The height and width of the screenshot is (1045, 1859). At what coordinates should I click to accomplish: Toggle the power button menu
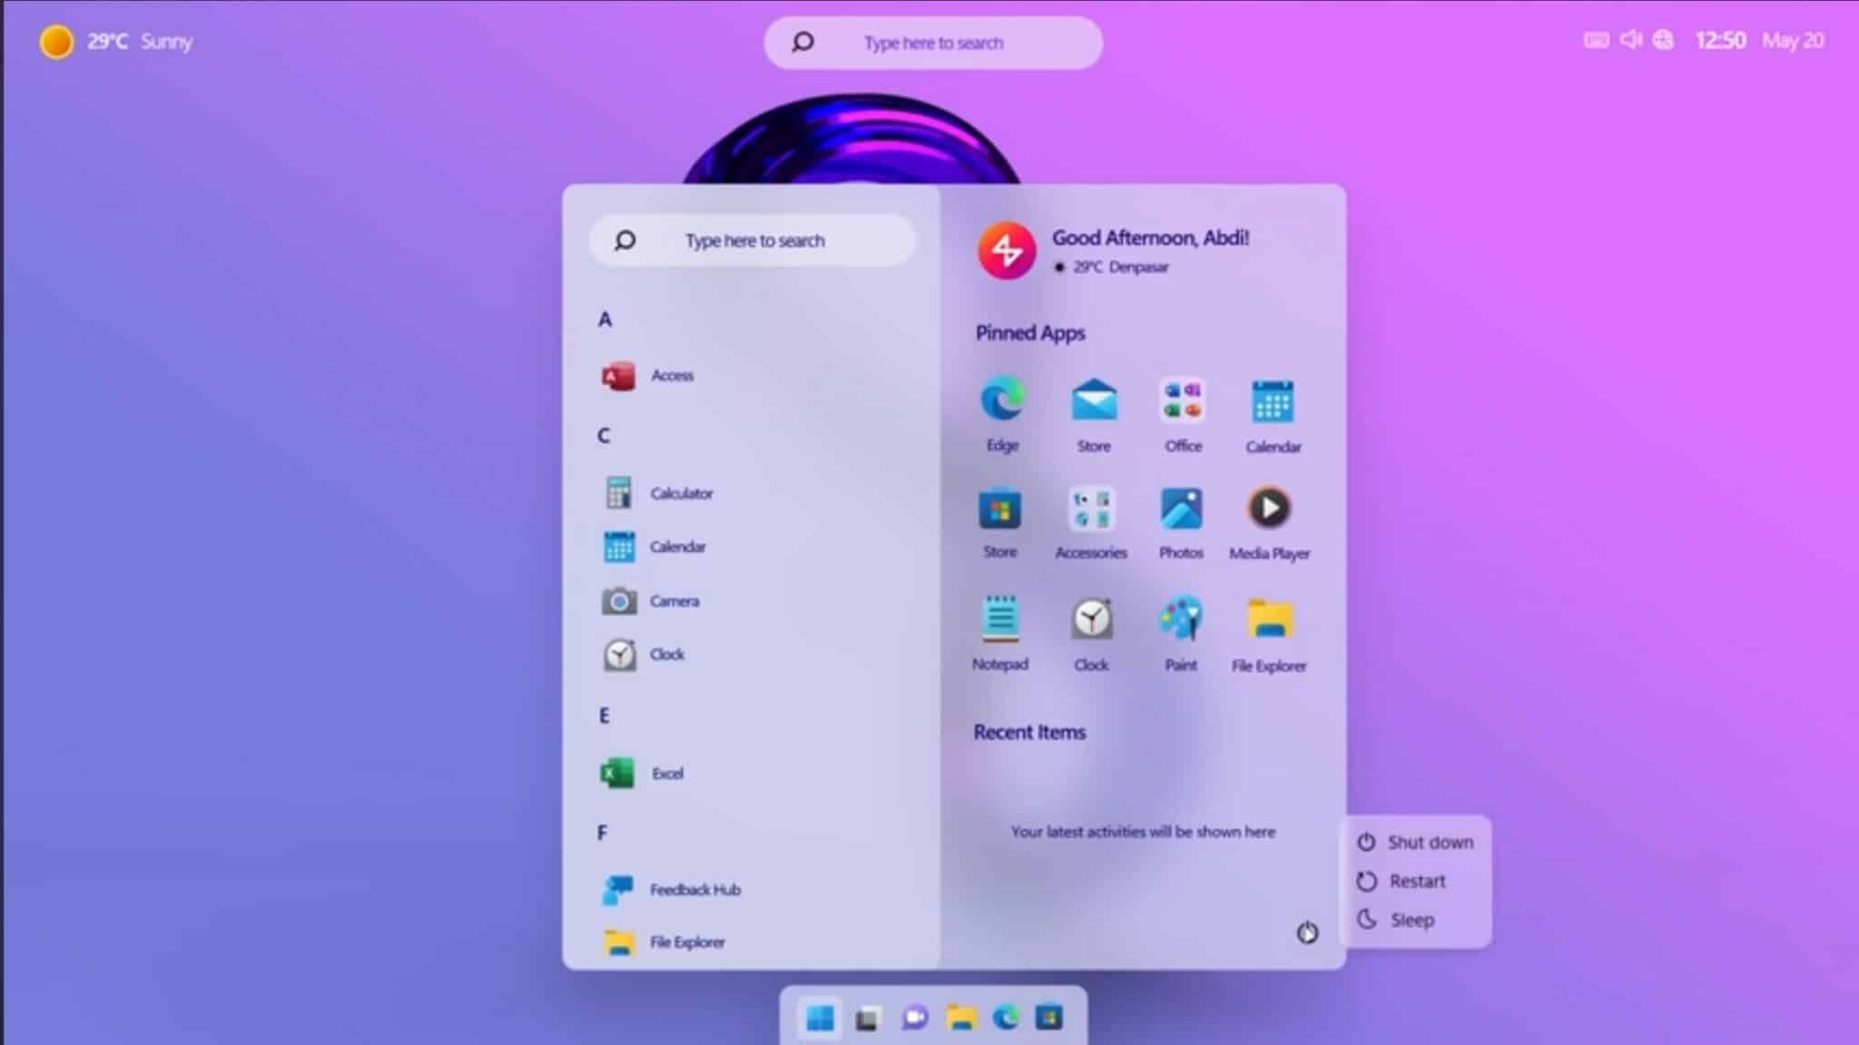point(1307,932)
